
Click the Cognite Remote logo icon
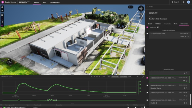tap(2, 2)
